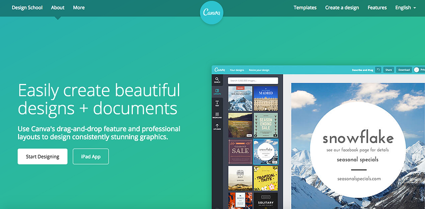Open the Uploads tool in editor sidebar
The height and width of the screenshot is (209, 425).
(217, 127)
